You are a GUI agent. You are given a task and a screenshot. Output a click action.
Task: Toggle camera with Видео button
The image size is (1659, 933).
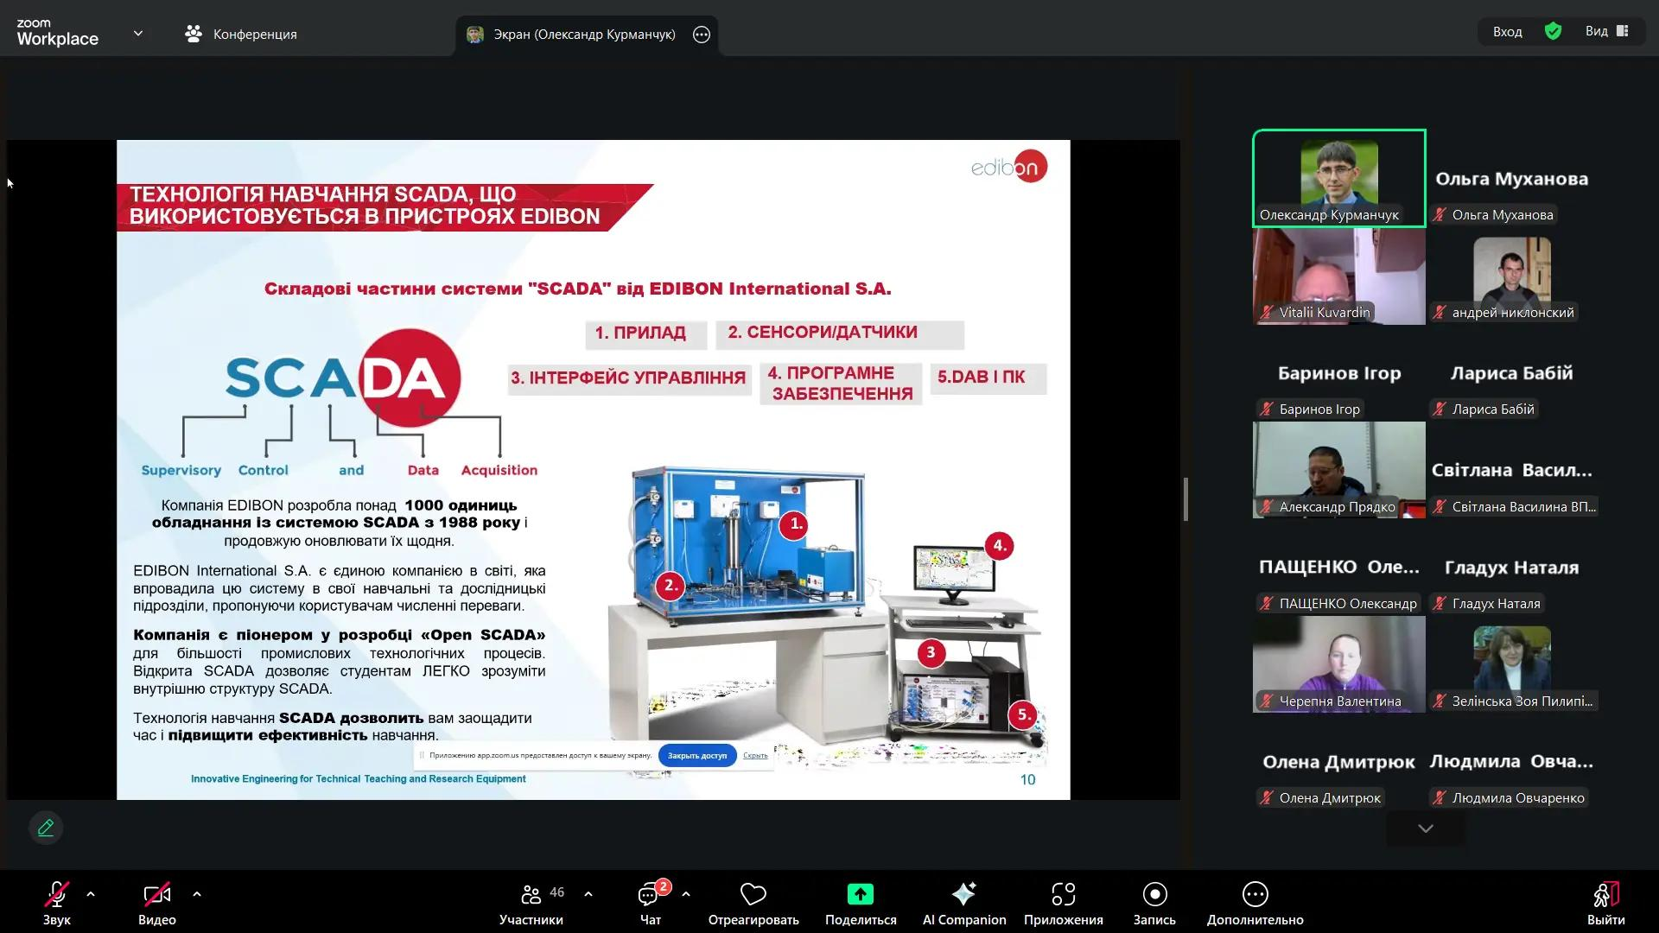coord(156,896)
